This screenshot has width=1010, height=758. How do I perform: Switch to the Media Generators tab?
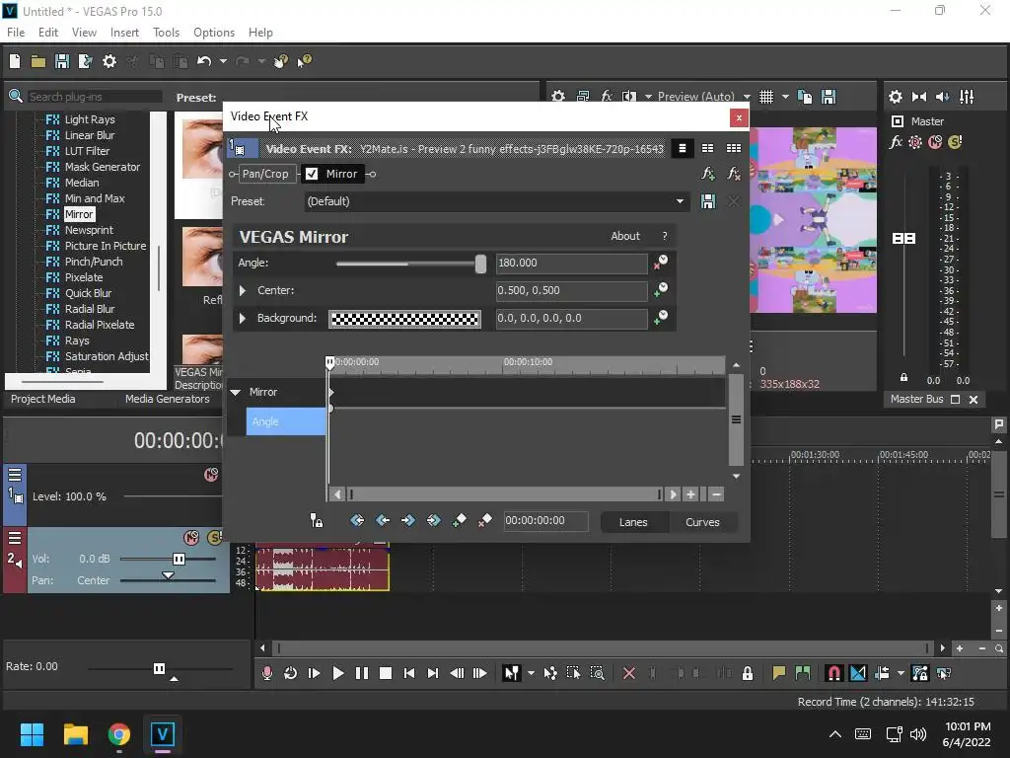[x=168, y=399]
